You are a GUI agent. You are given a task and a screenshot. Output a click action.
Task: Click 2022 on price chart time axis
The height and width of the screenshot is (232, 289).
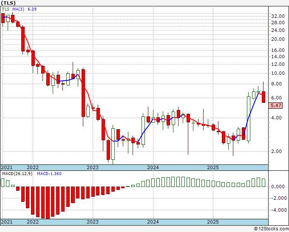point(33,167)
